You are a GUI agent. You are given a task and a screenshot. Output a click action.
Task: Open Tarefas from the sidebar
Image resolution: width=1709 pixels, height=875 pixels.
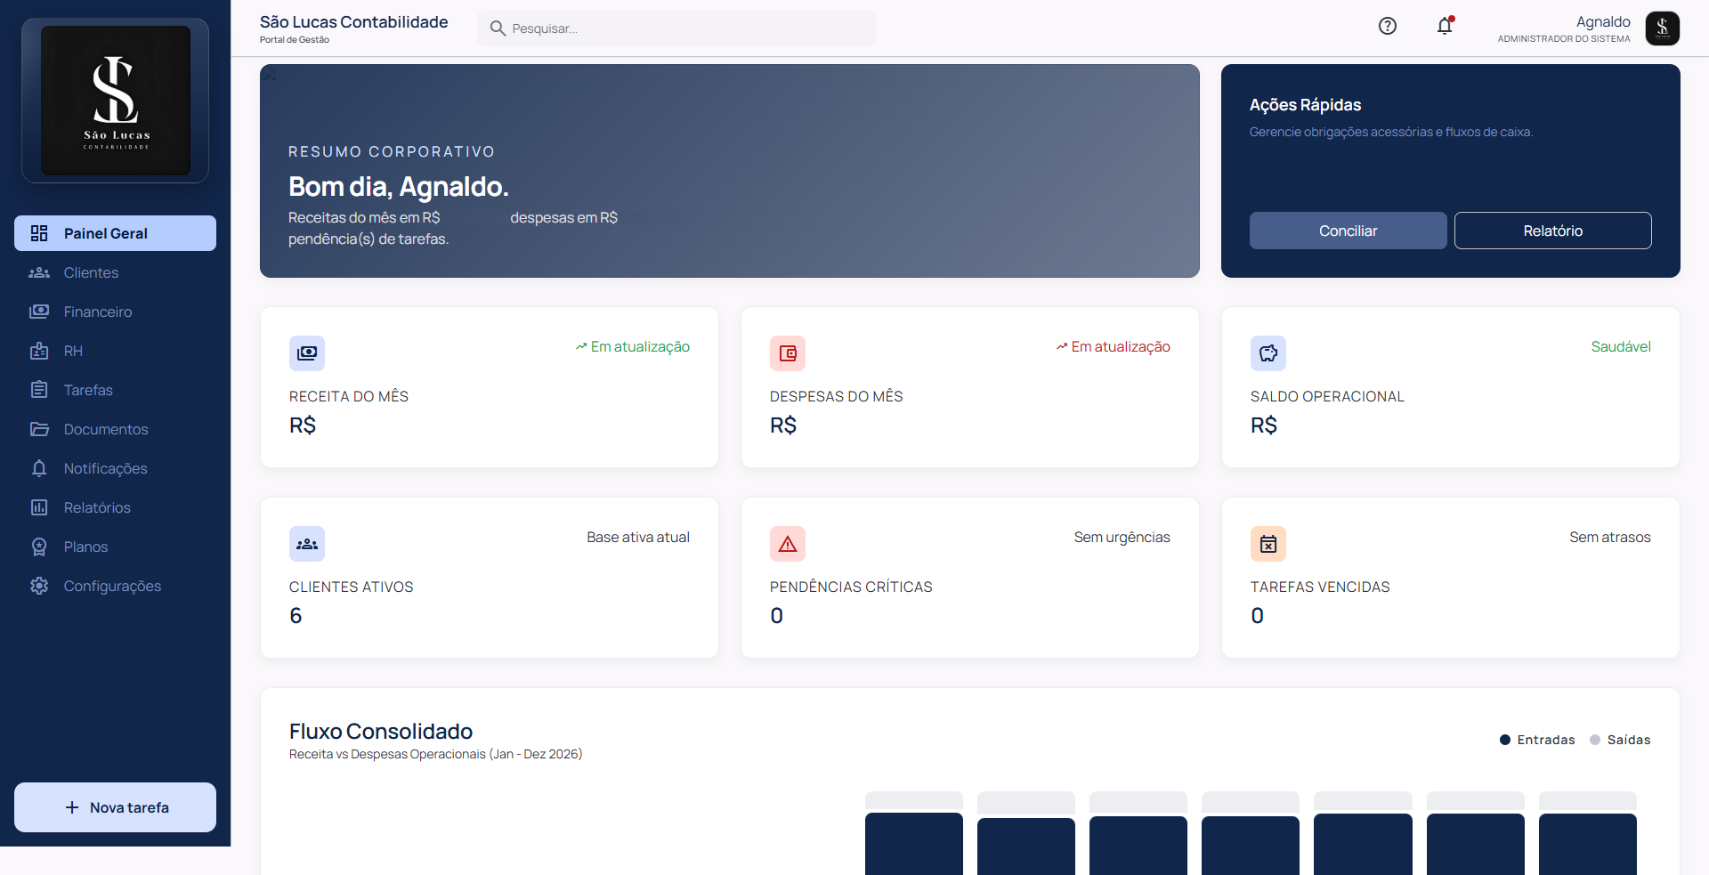coord(115,390)
